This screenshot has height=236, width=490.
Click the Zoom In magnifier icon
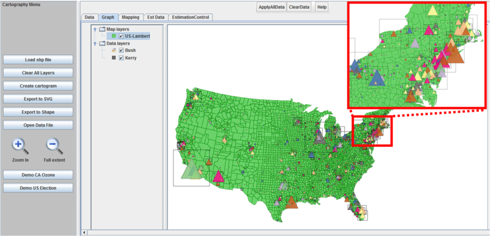(20, 147)
